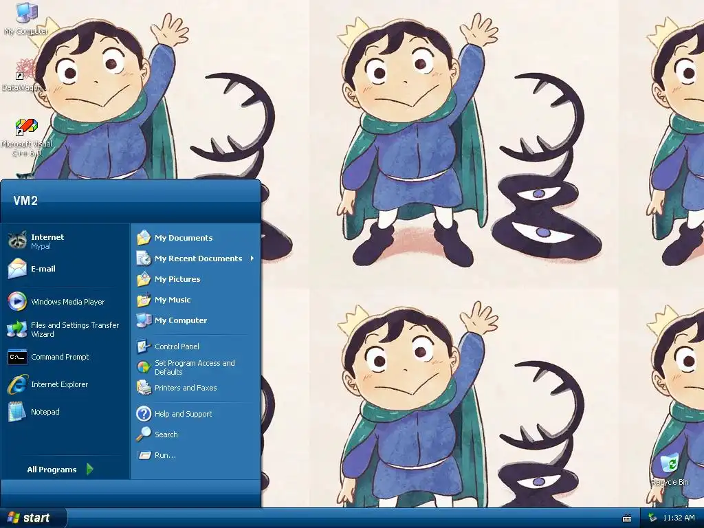
Task: Click the Help and Support question icon
Action: [144, 413]
